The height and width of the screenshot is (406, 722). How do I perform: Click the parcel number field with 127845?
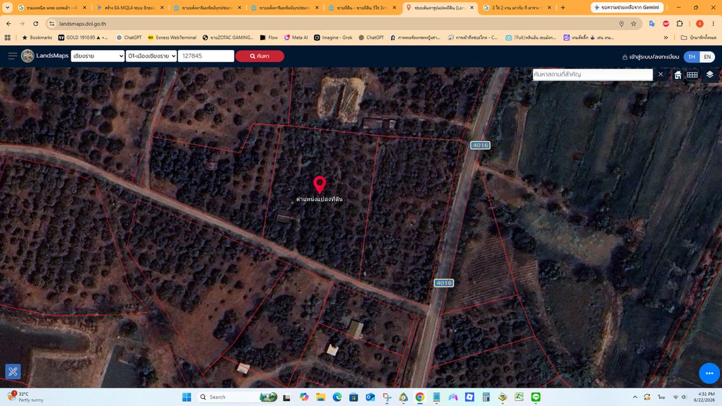[206, 56]
